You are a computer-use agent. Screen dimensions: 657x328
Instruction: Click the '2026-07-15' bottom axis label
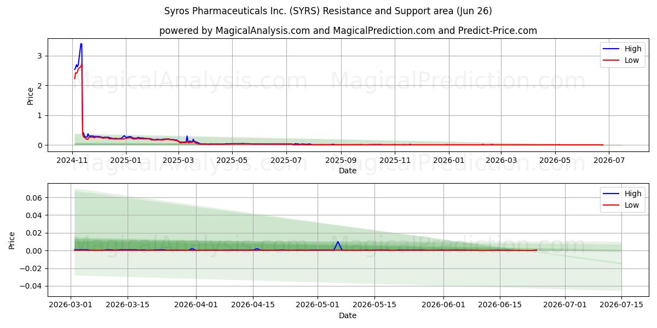pyautogui.click(x=621, y=305)
